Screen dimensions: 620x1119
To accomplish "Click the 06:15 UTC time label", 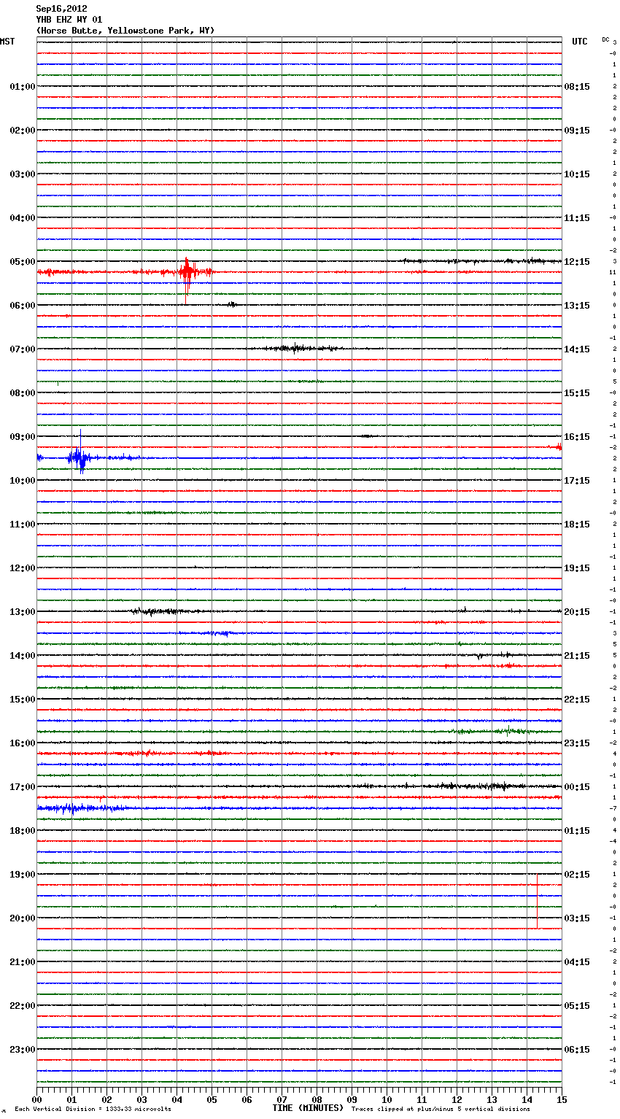I will point(577,1050).
